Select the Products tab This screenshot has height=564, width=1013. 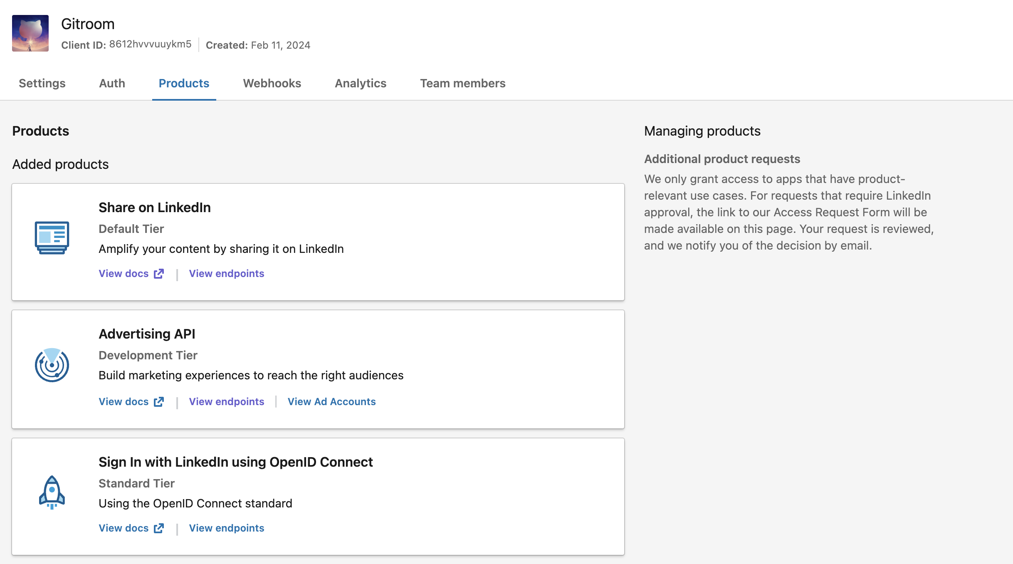tap(184, 83)
